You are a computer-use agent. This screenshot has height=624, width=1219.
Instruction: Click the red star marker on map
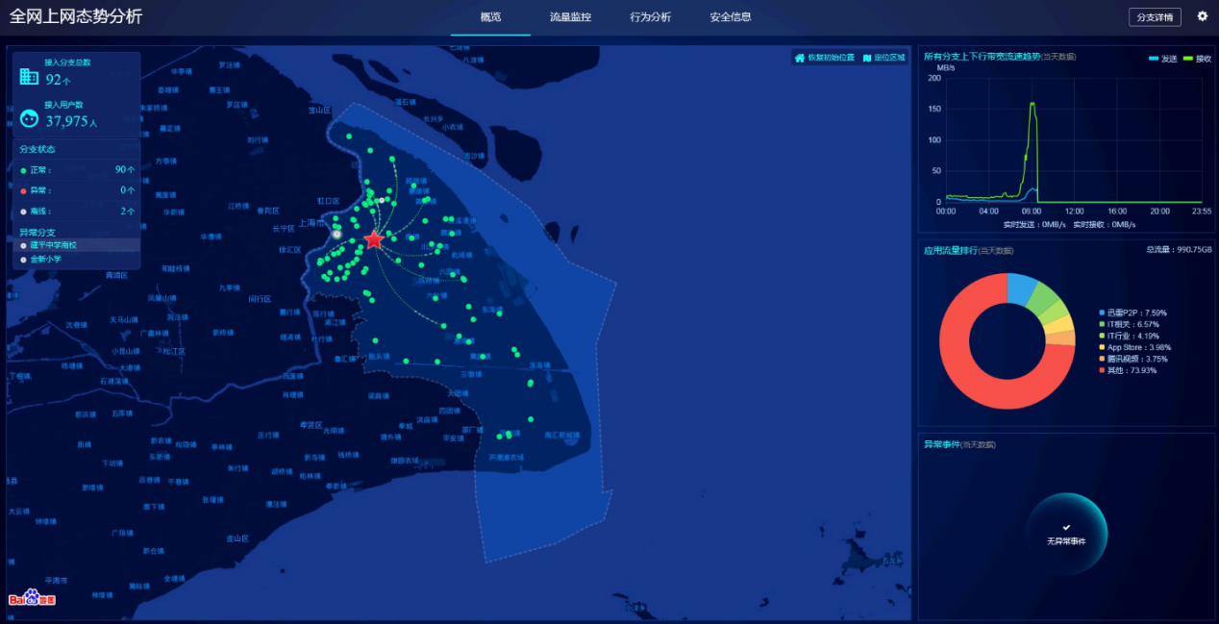coord(374,239)
